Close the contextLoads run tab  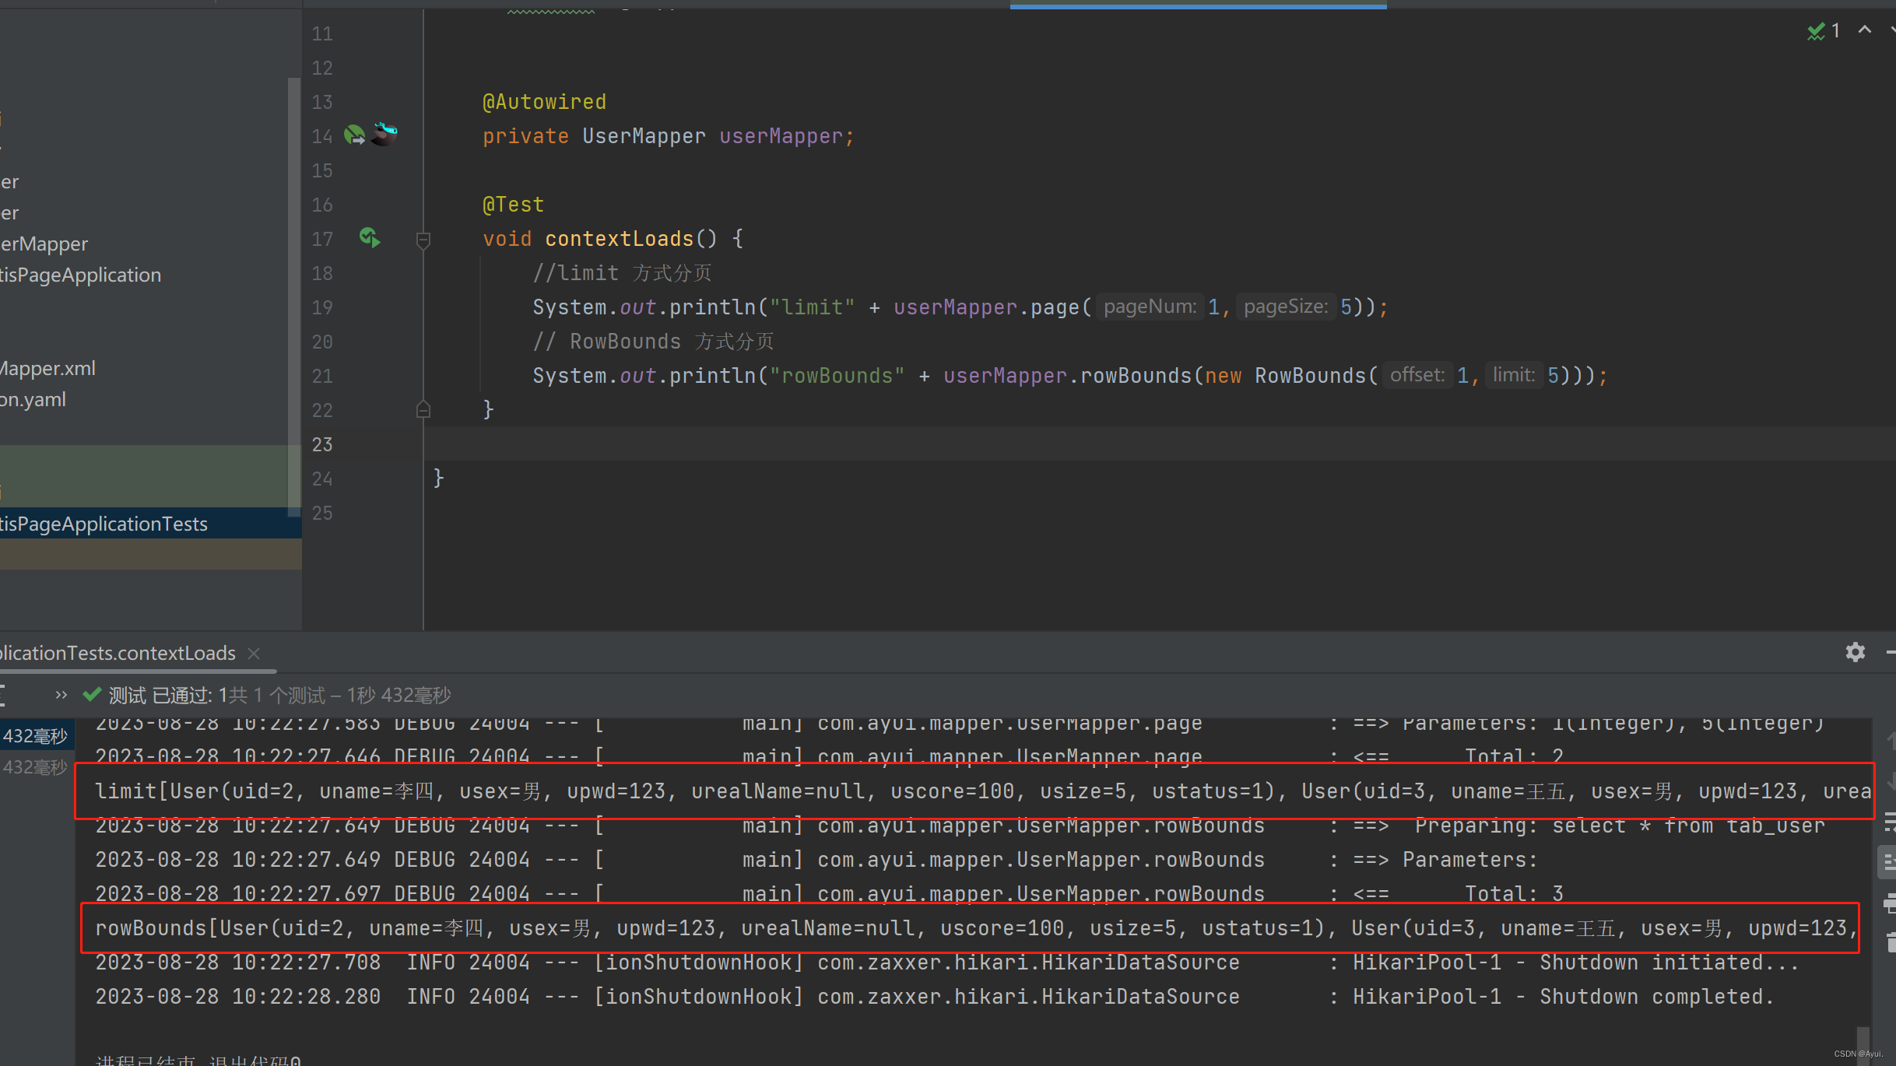coord(254,654)
